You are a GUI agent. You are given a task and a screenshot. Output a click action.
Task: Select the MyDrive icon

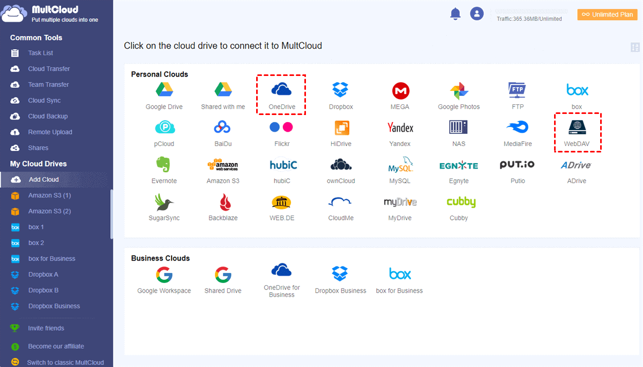(x=400, y=202)
